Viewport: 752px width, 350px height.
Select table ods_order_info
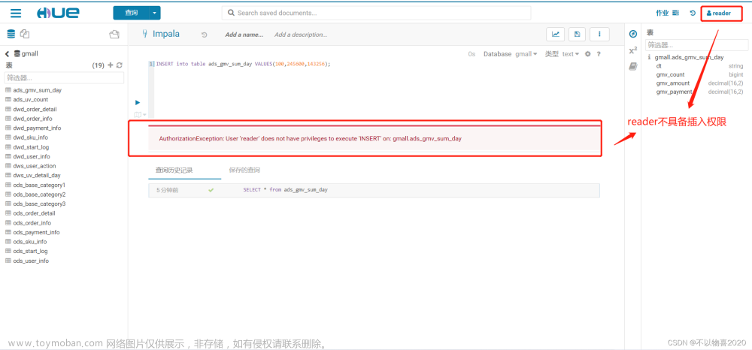pyautogui.click(x=32, y=223)
